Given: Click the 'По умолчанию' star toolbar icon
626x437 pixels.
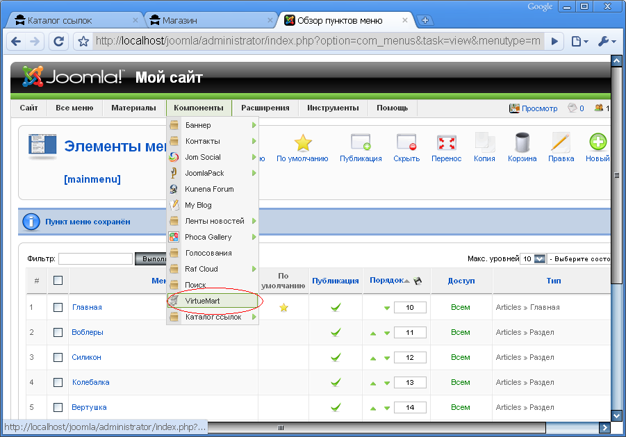Looking at the screenshot, I should pyautogui.click(x=303, y=143).
